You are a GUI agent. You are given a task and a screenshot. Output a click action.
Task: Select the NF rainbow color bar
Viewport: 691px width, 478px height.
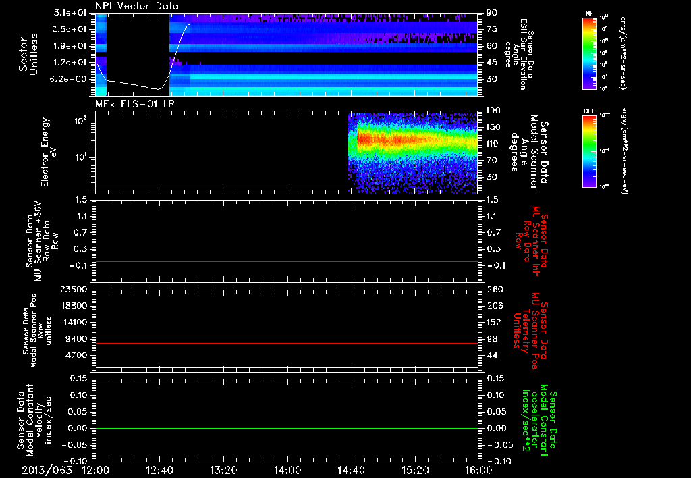(x=589, y=53)
